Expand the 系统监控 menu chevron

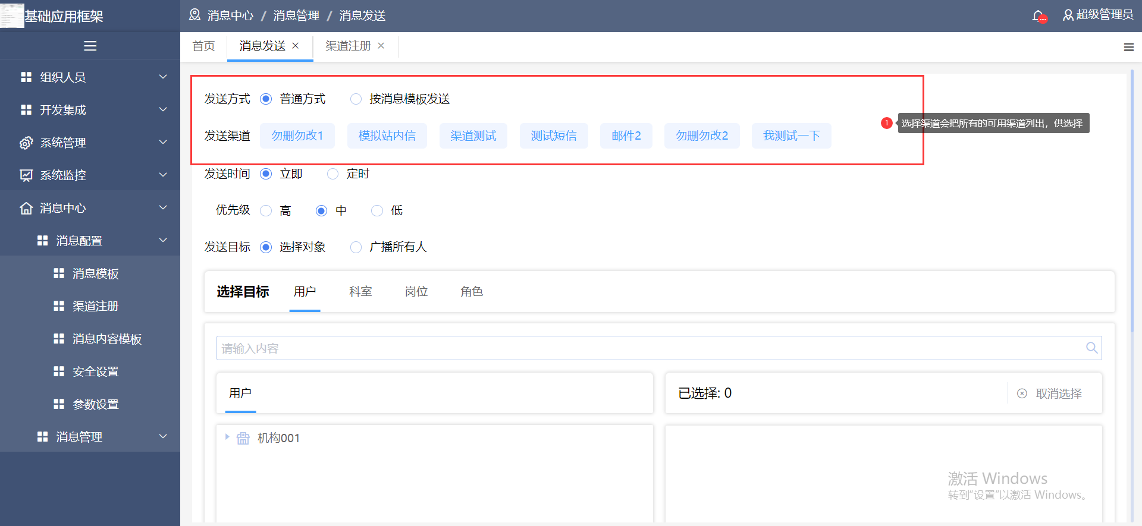163,175
